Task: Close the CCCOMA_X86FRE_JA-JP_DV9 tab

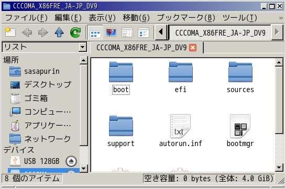Action: 193,48
